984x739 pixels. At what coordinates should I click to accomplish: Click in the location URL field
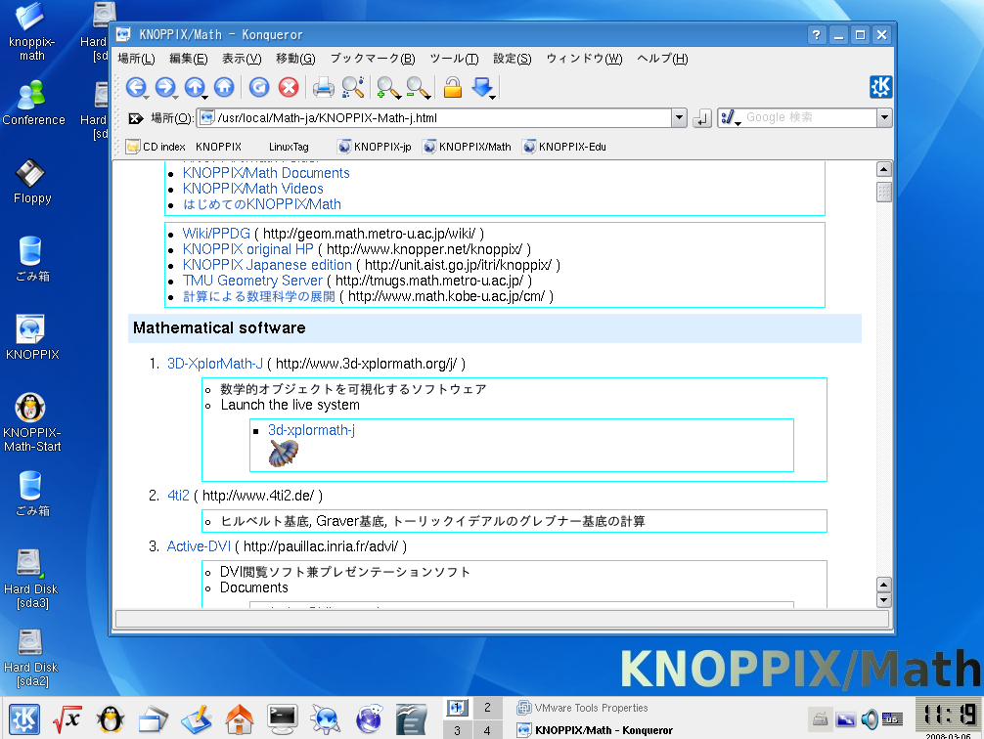pos(435,118)
